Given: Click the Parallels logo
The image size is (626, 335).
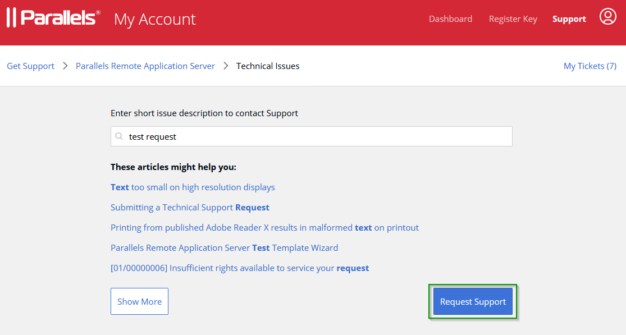Looking at the screenshot, I should tap(53, 17).
